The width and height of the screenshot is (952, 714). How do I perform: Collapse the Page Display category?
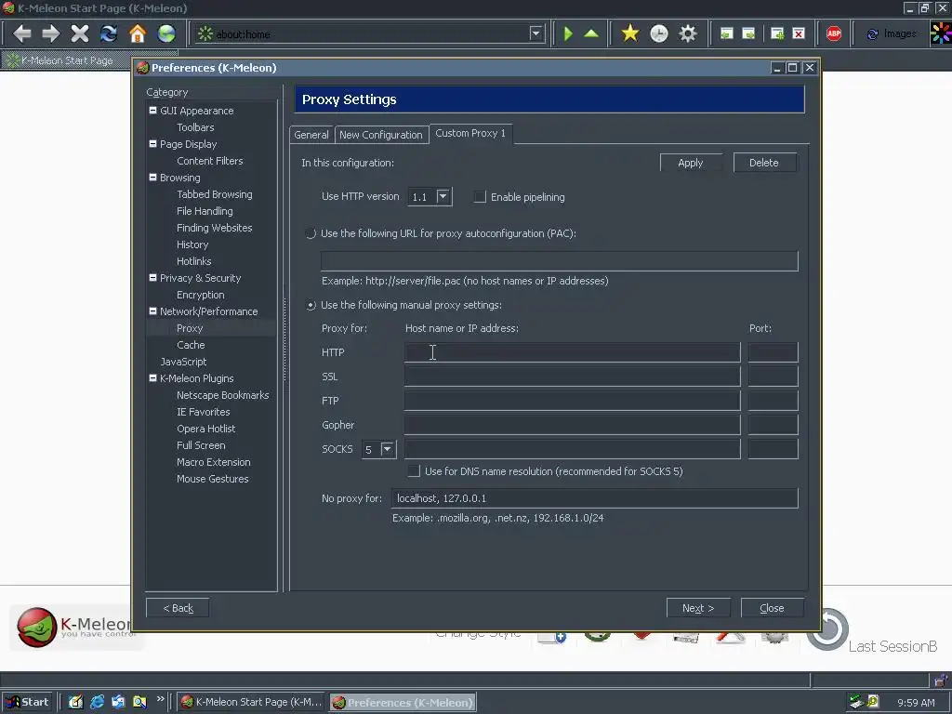coord(153,144)
